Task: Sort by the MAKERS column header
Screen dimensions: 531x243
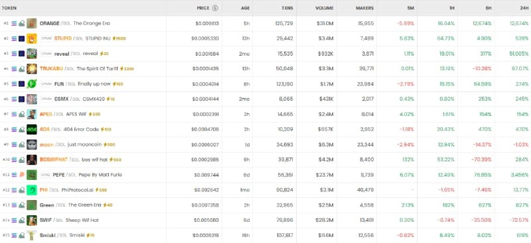Action: [x=364, y=8]
